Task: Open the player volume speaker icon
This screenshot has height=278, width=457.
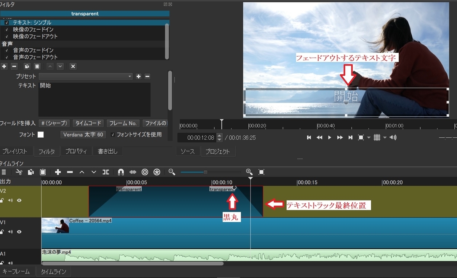Action: [x=393, y=138]
